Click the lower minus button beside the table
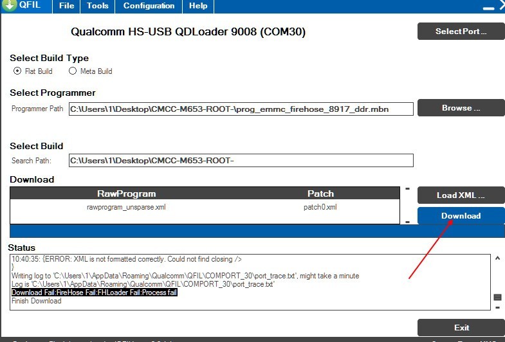Screen dimensions: 505x342 pyautogui.click(x=407, y=222)
